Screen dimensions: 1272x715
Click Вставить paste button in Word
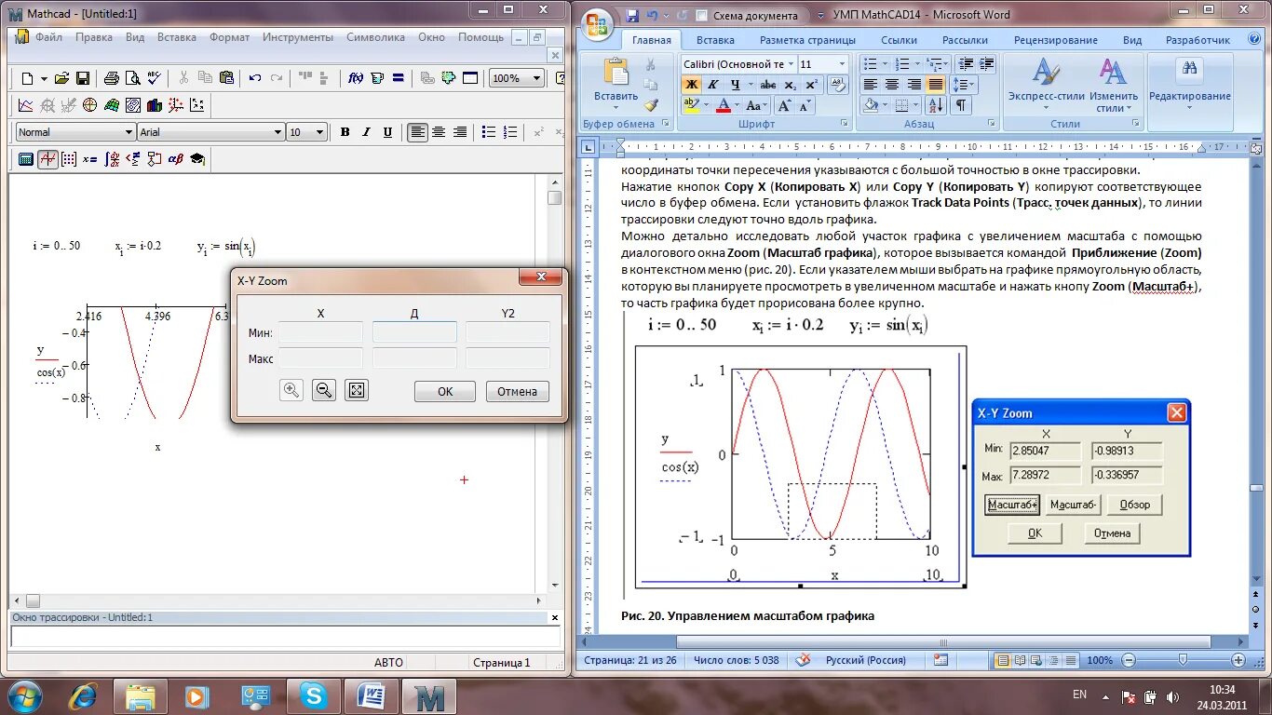click(x=616, y=82)
